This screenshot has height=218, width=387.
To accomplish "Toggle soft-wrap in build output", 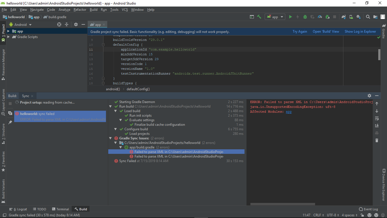I will pyautogui.click(x=377, y=118).
